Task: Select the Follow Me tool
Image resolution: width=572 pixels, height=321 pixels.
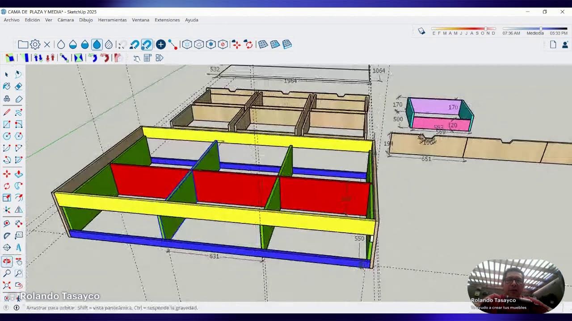Action: pyautogui.click(x=18, y=186)
